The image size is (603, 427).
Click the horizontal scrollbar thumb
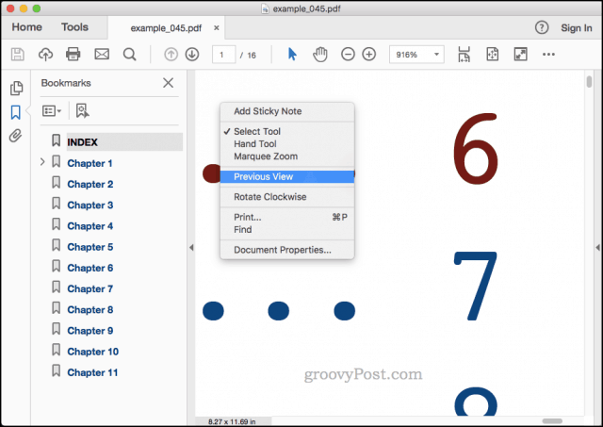point(552,420)
